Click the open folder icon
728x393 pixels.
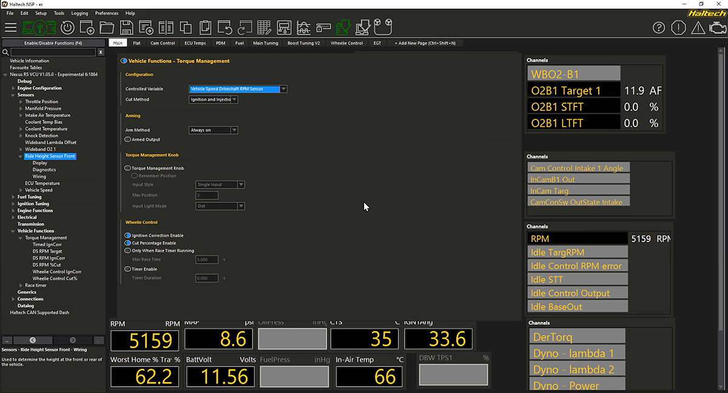click(x=107, y=27)
